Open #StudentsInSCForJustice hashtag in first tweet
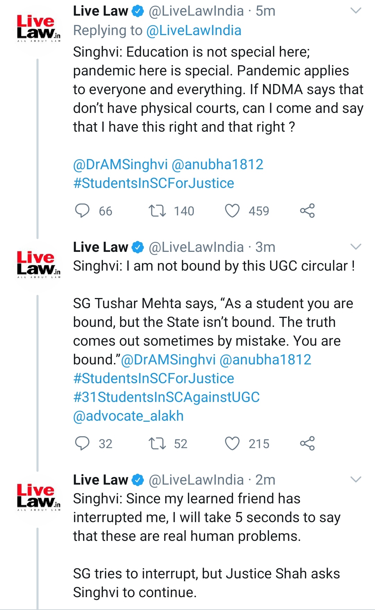Screen dimensions: 375x610 pyautogui.click(x=153, y=183)
